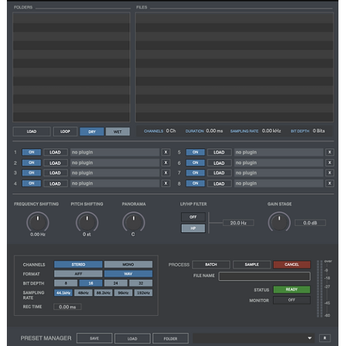Image resolution: width=346 pixels, height=346 pixels.
Task: Click the 0.0 dB gain value field
Action: click(x=310, y=223)
